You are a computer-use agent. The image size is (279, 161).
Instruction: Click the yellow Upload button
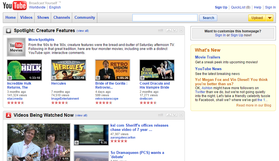coord(257,18)
